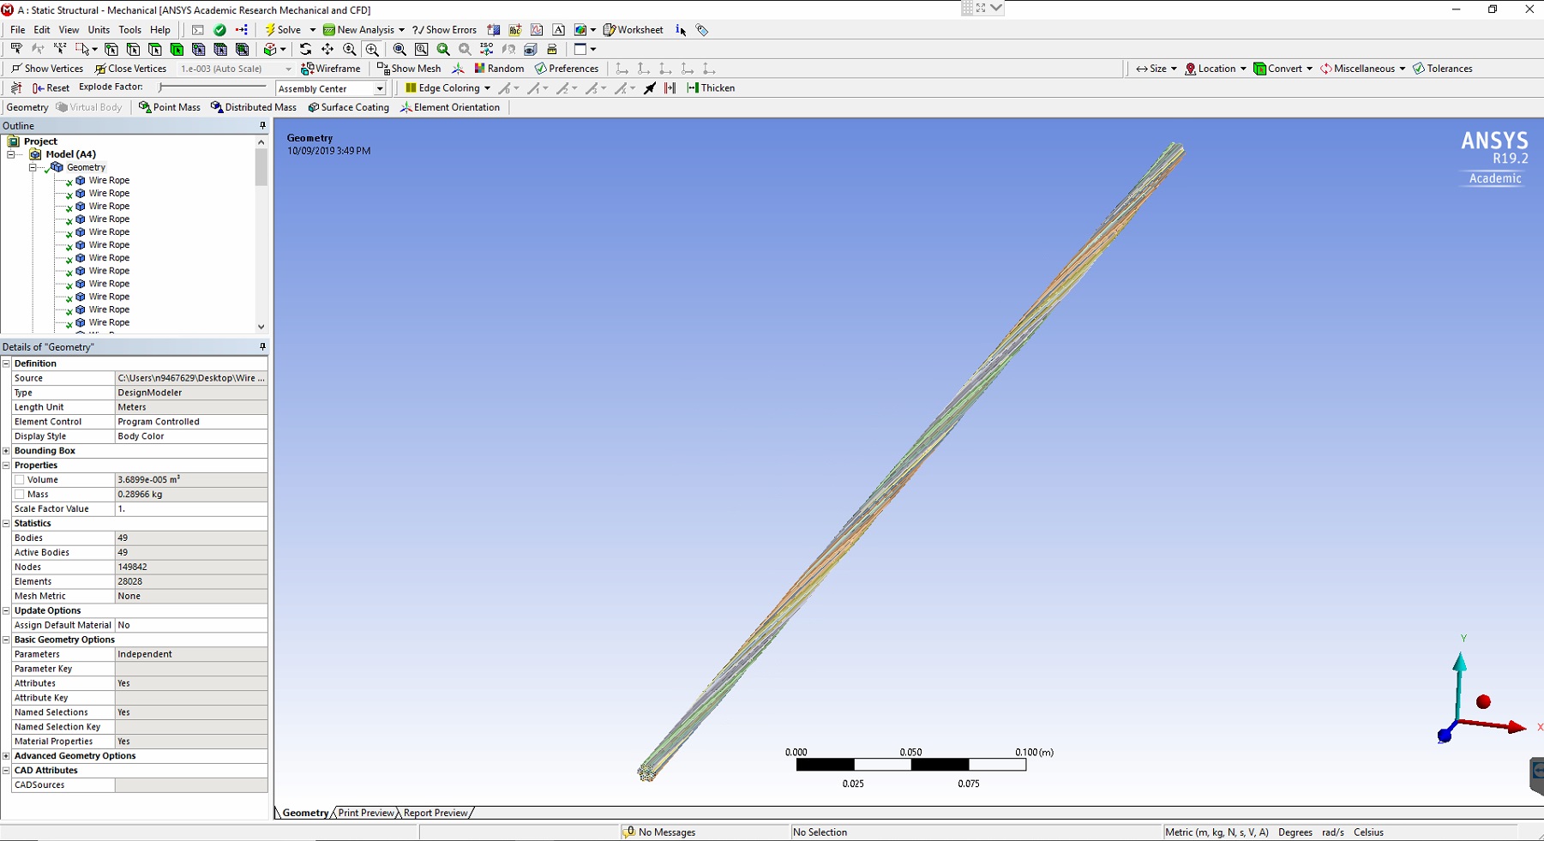Open the Worksheet view
The width and height of the screenshot is (1544, 841).
pyautogui.click(x=634, y=29)
